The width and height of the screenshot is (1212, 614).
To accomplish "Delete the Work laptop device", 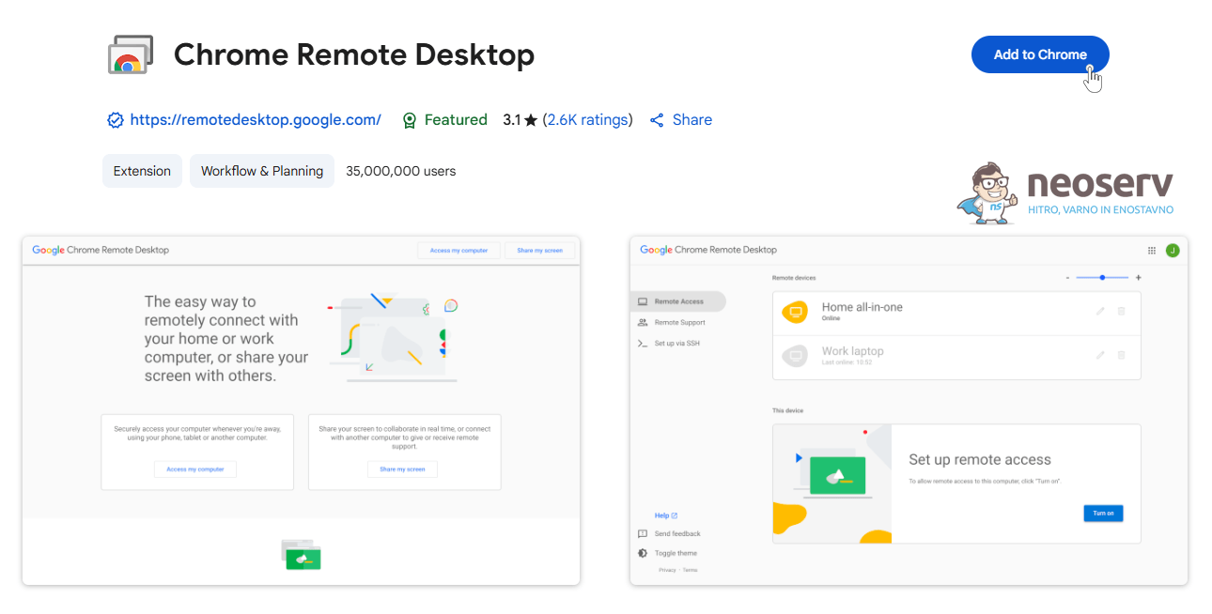I will point(1121,355).
